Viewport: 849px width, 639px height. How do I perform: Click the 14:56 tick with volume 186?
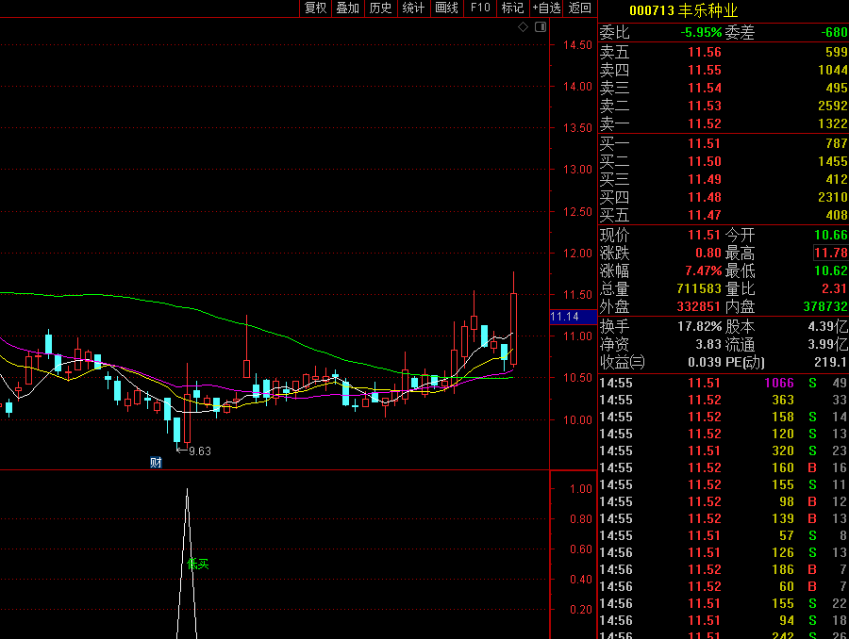click(724, 569)
